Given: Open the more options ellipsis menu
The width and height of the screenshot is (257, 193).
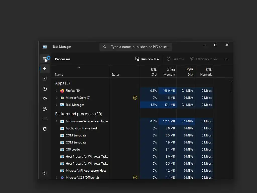Looking at the screenshot, I should 226,59.
